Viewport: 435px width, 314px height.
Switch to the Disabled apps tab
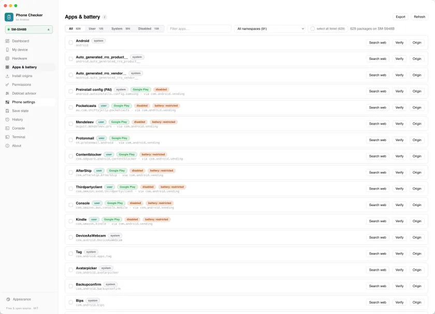click(x=149, y=29)
